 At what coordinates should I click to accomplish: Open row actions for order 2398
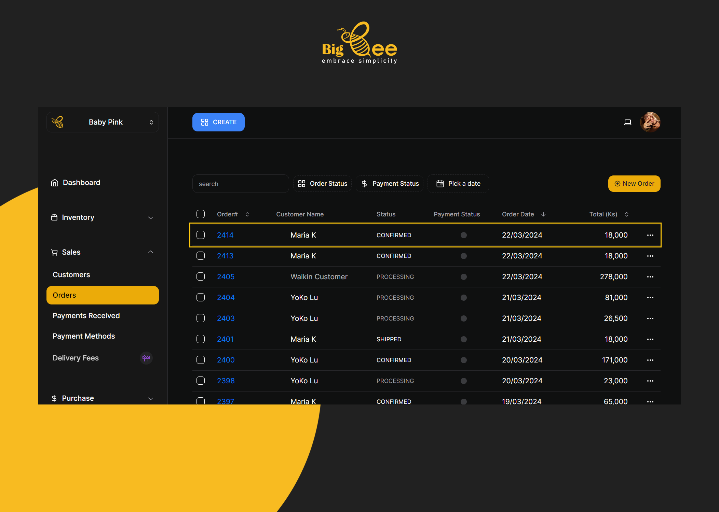point(650,381)
